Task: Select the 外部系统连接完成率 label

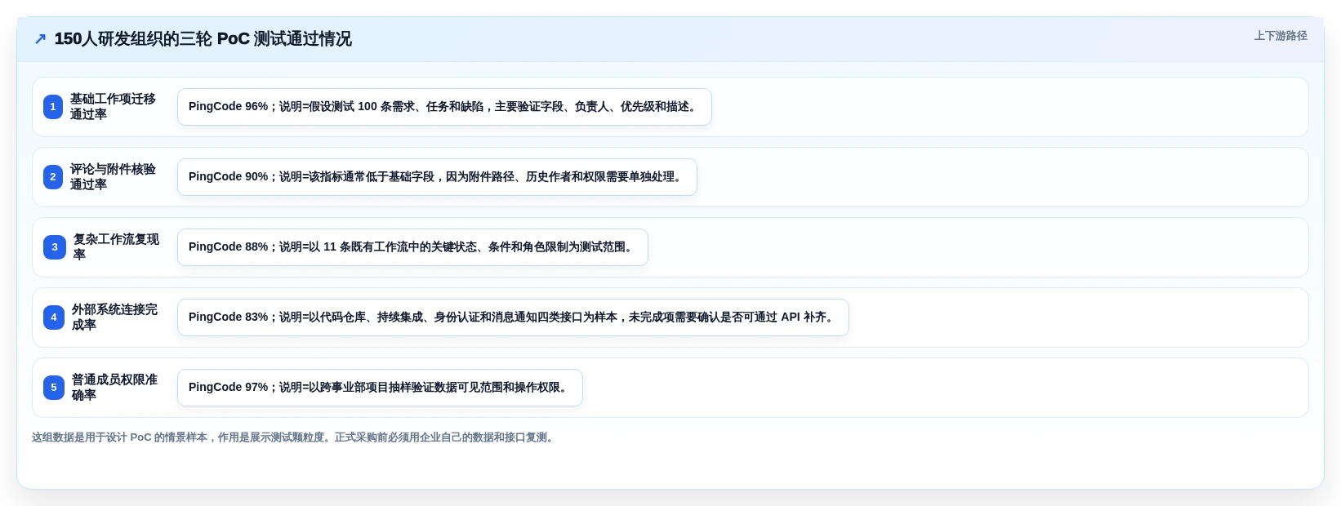Action: point(114,317)
